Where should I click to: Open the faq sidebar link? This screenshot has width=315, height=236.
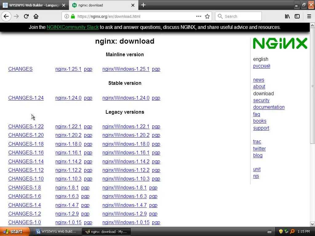tap(257, 114)
